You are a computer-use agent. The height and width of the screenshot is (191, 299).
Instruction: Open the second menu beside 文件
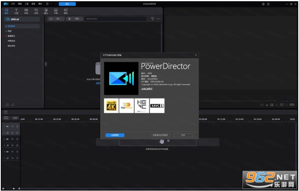(x=20, y=4)
